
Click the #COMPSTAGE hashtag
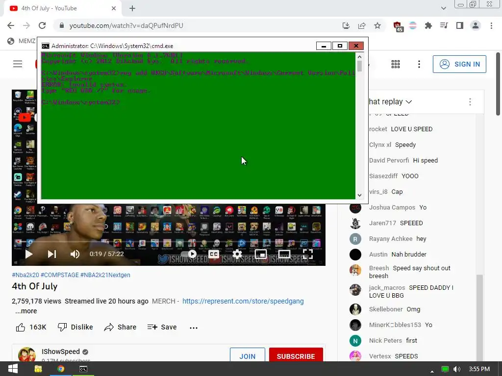pos(59,275)
